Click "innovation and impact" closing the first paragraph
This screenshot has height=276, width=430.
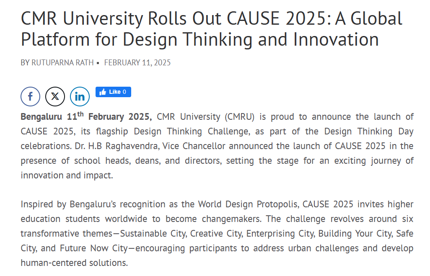(66, 175)
